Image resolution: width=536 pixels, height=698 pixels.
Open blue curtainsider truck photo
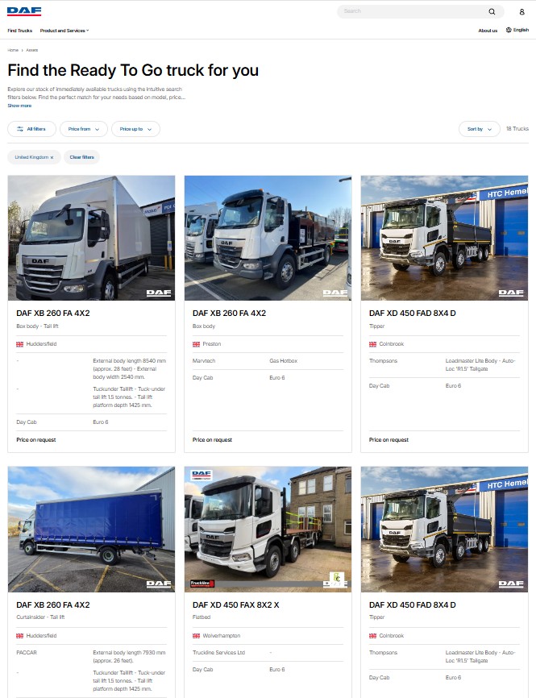[x=91, y=530]
